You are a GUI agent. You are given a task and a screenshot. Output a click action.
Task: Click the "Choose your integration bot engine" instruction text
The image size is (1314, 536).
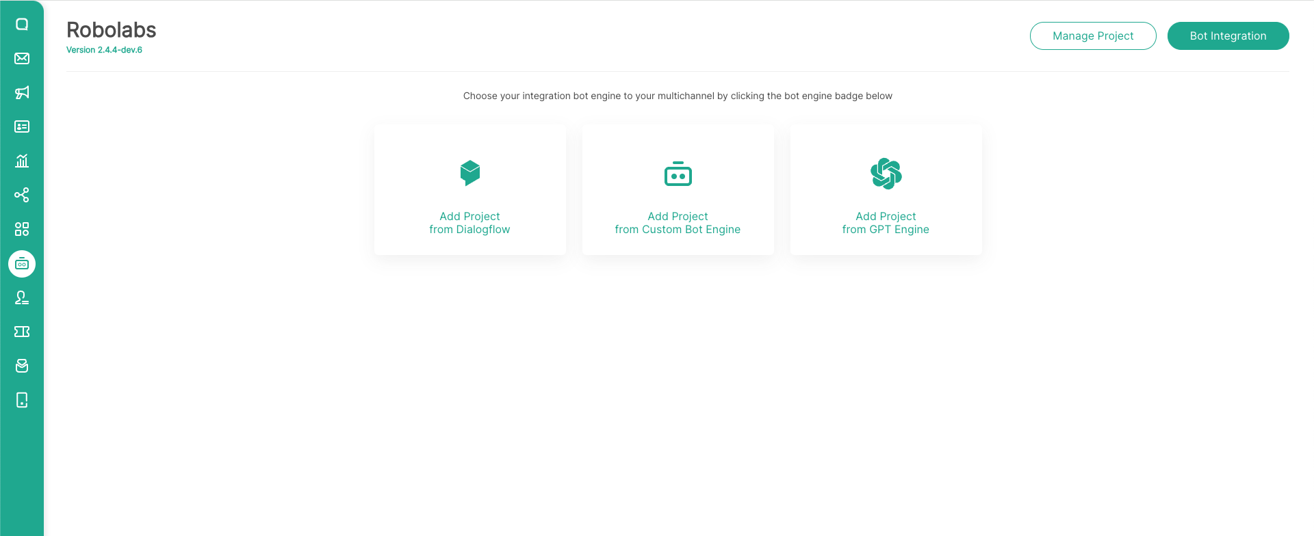coord(678,96)
